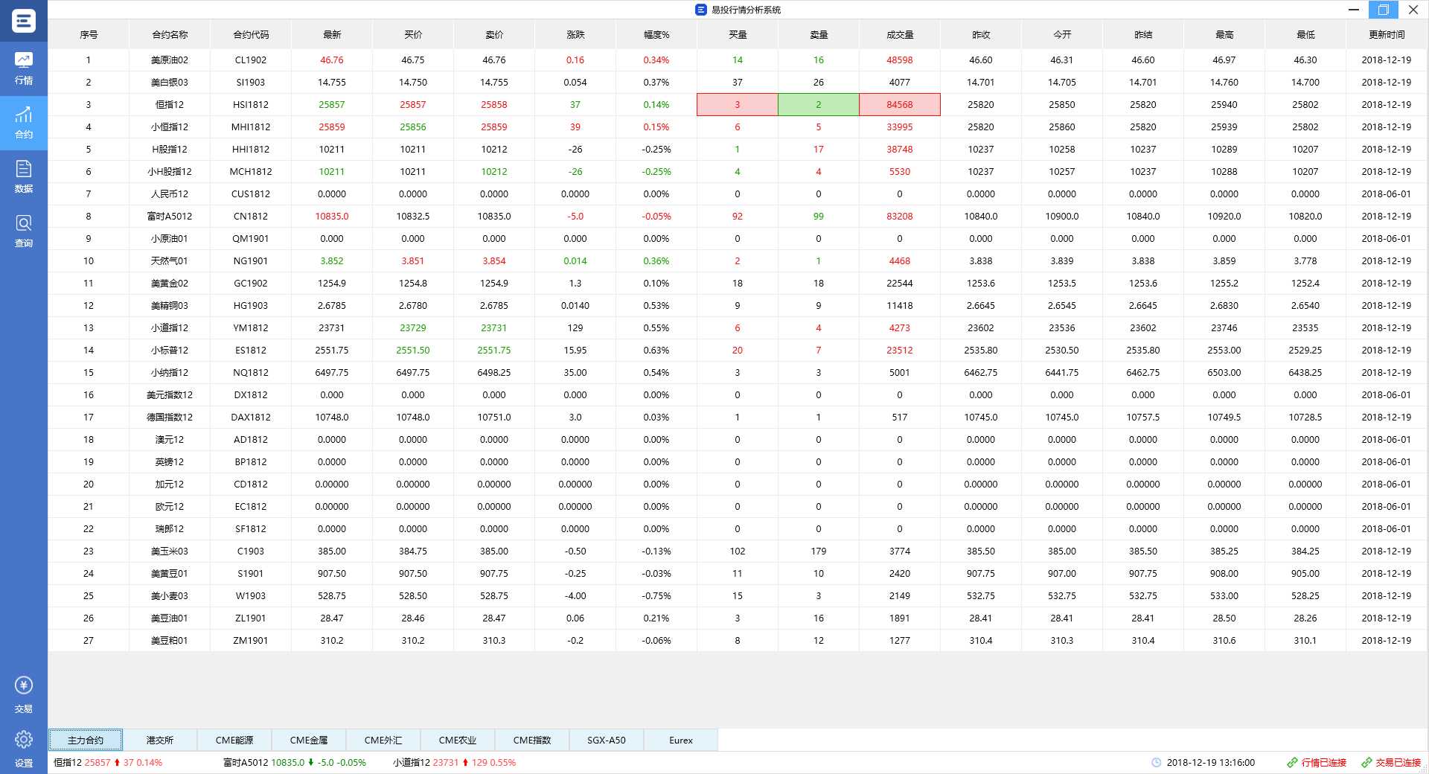Open the SGX-A50 tab
The image size is (1429, 774).
click(x=607, y=740)
